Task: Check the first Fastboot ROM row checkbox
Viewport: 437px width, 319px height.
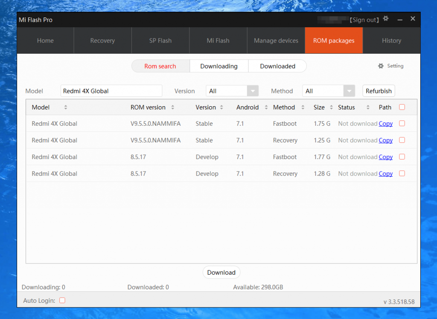Action: pos(402,124)
